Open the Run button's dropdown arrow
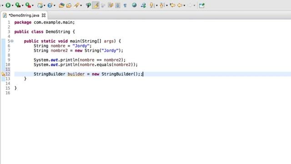 13,5
